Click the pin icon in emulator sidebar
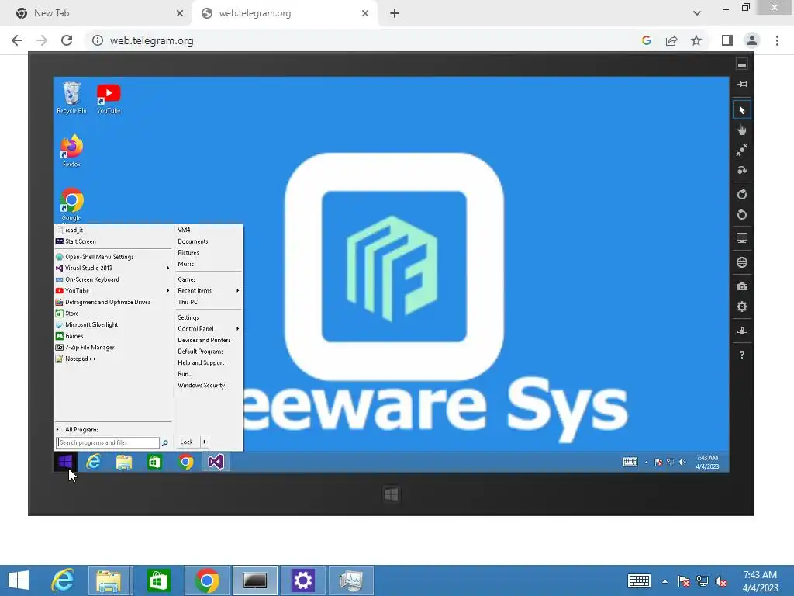 [742, 84]
